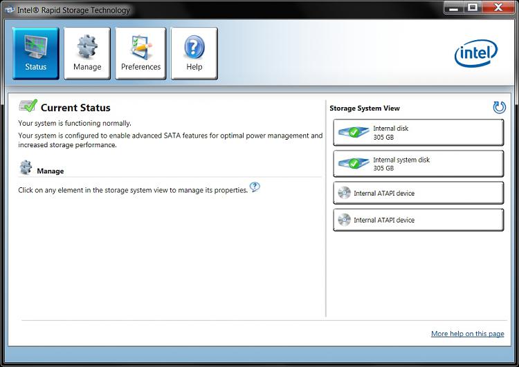
Task: Select the Internal system disk entry
Action: click(419, 164)
